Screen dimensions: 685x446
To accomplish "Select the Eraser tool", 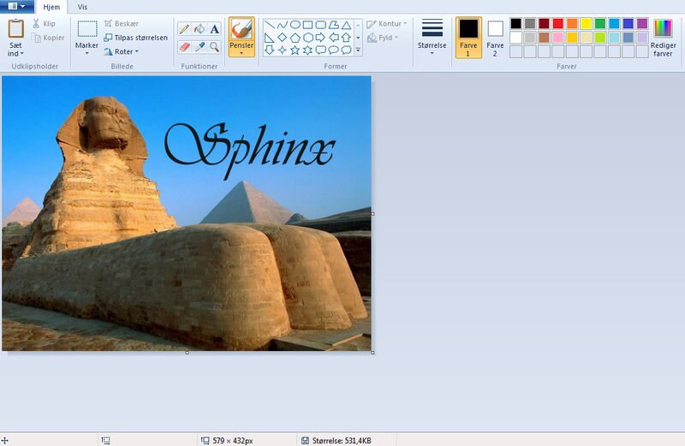I will click(x=184, y=47).
